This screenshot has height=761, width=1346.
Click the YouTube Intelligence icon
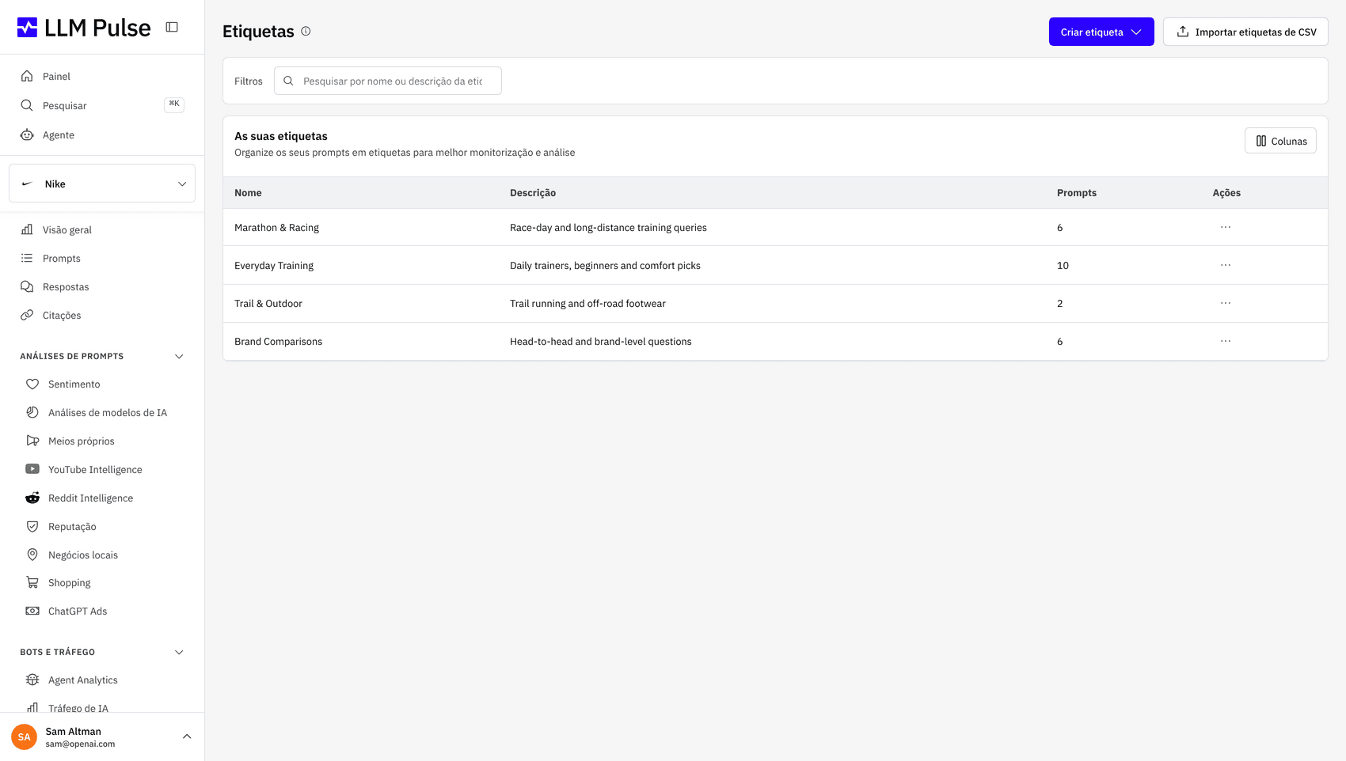32,469
